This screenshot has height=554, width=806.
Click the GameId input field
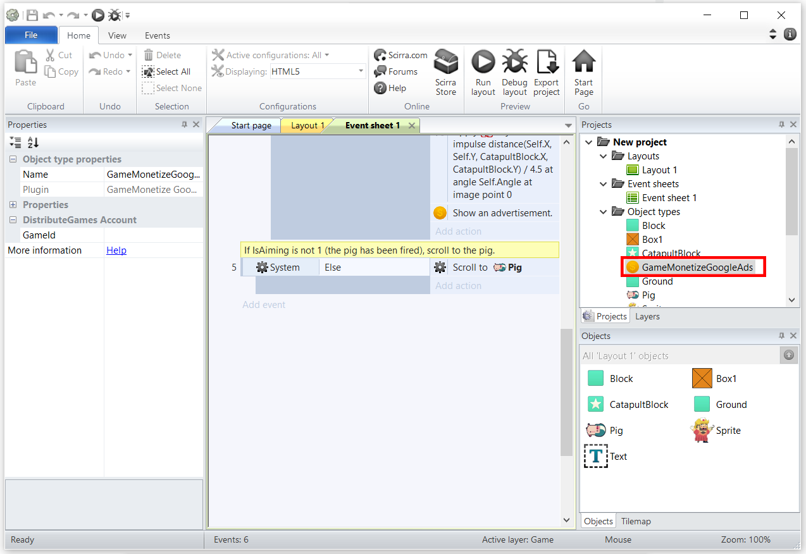point(153,235)
